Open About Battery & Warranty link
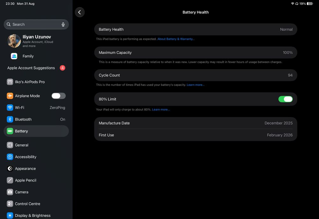 176,39
